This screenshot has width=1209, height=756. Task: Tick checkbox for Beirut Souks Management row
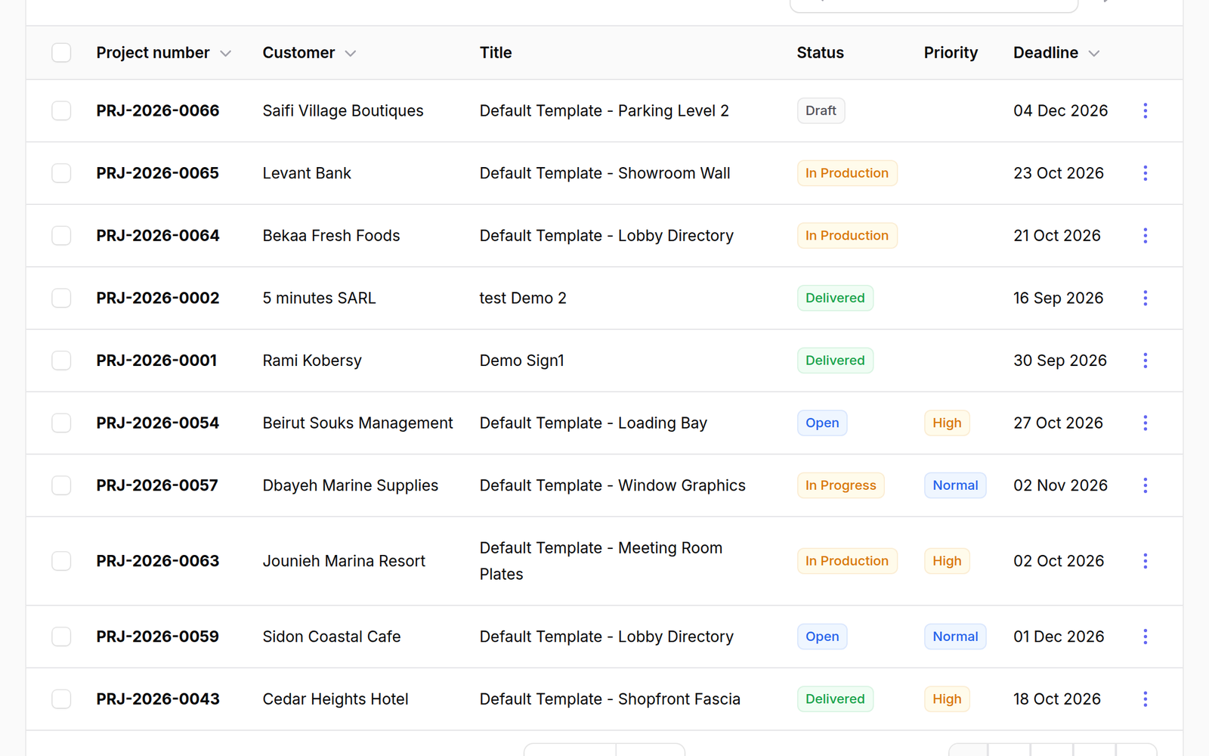coord(61,423)
